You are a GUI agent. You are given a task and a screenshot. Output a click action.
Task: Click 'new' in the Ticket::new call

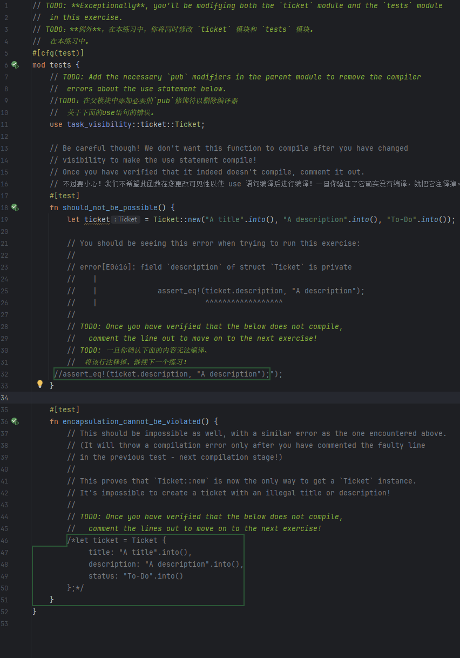(194, 219)
